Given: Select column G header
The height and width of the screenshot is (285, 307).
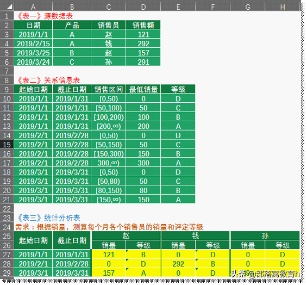Looking at the screenshot, I should tap(248, 7).
